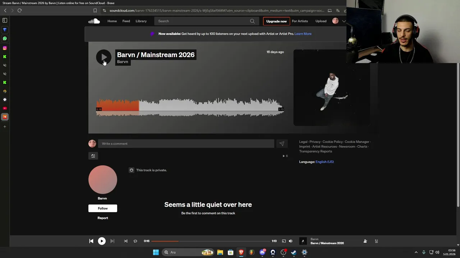460x258 pixels.
Task: Go to Home tab
Action: (112, 21)
